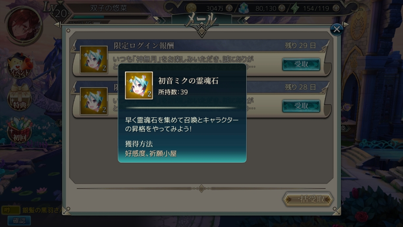Select first mail's Miku soul stone thumbnail
Screen dimensions: 403x227
pyautogui.click(x=94, y=60)
